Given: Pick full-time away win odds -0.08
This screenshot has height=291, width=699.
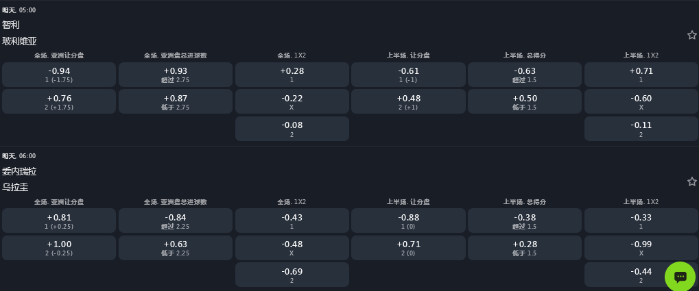Looking at the screenshot, I should tap(292, 129).
